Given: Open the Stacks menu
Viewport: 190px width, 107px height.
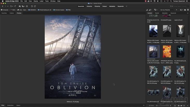Looking at the screenshot, I should 36,1.
